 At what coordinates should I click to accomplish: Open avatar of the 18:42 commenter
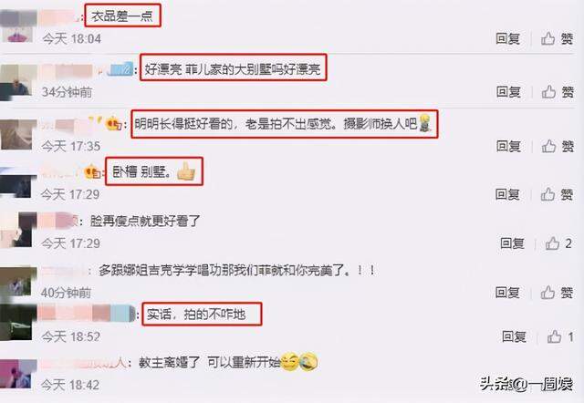pyautogui.click(x=18, y=374)
